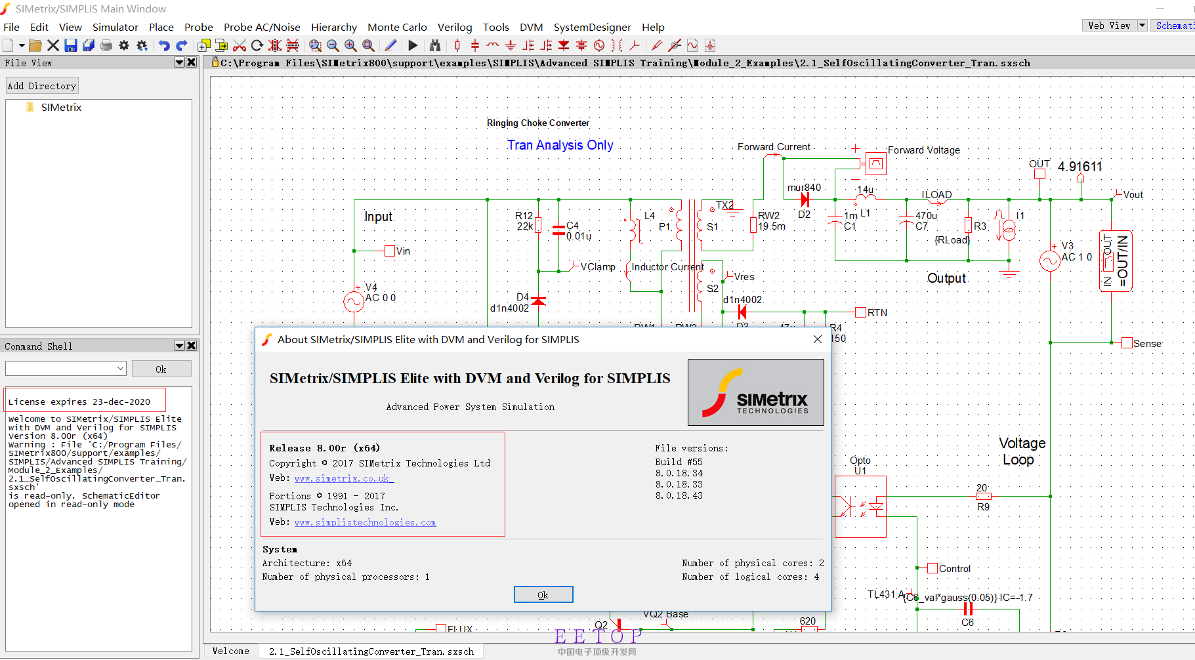The image size is (1195, 660).
Task: Open the www.simetrix.co.uk link
Action: tap(341, 478)
